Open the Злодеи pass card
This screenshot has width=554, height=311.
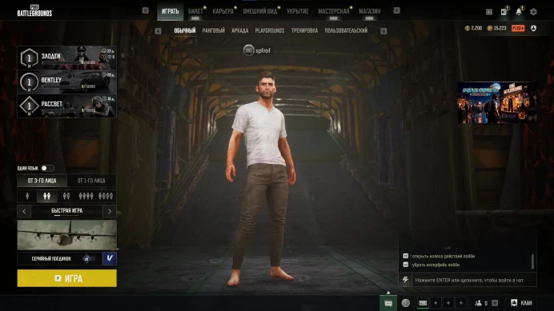(66, 58)
